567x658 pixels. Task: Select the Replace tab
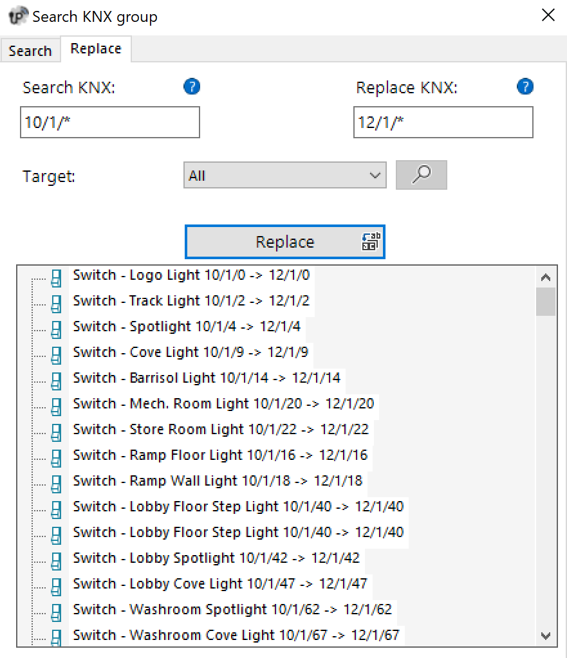[96, 49]
